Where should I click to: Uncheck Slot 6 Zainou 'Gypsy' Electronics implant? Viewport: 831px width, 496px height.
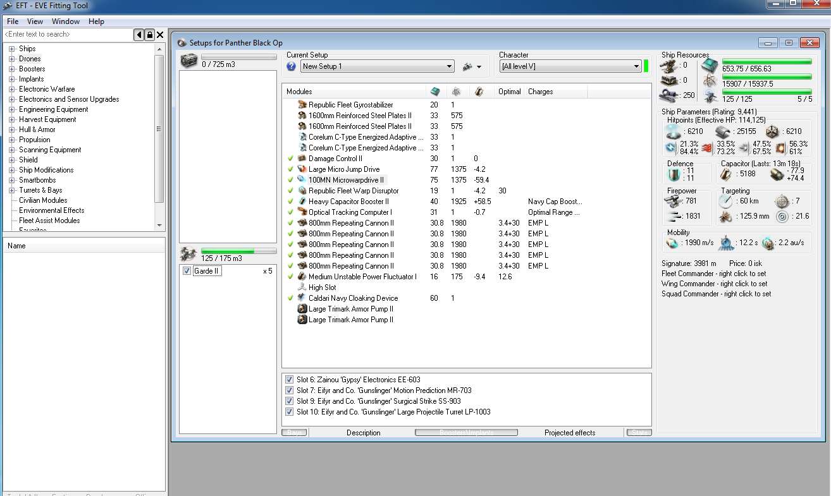click(x=289, y=380)
